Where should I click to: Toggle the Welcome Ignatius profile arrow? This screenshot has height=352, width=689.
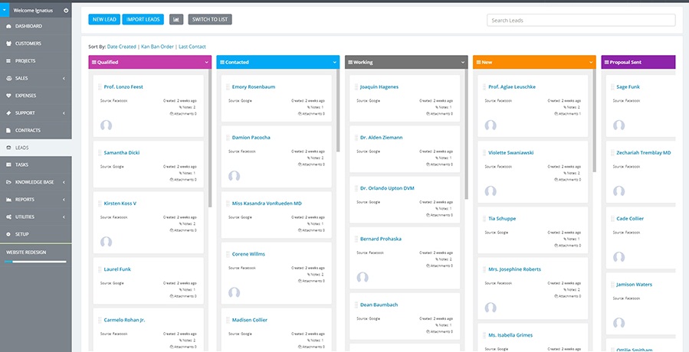point(66,10)
